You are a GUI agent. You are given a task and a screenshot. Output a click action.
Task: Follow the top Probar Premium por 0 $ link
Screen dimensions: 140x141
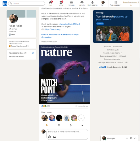131,3
